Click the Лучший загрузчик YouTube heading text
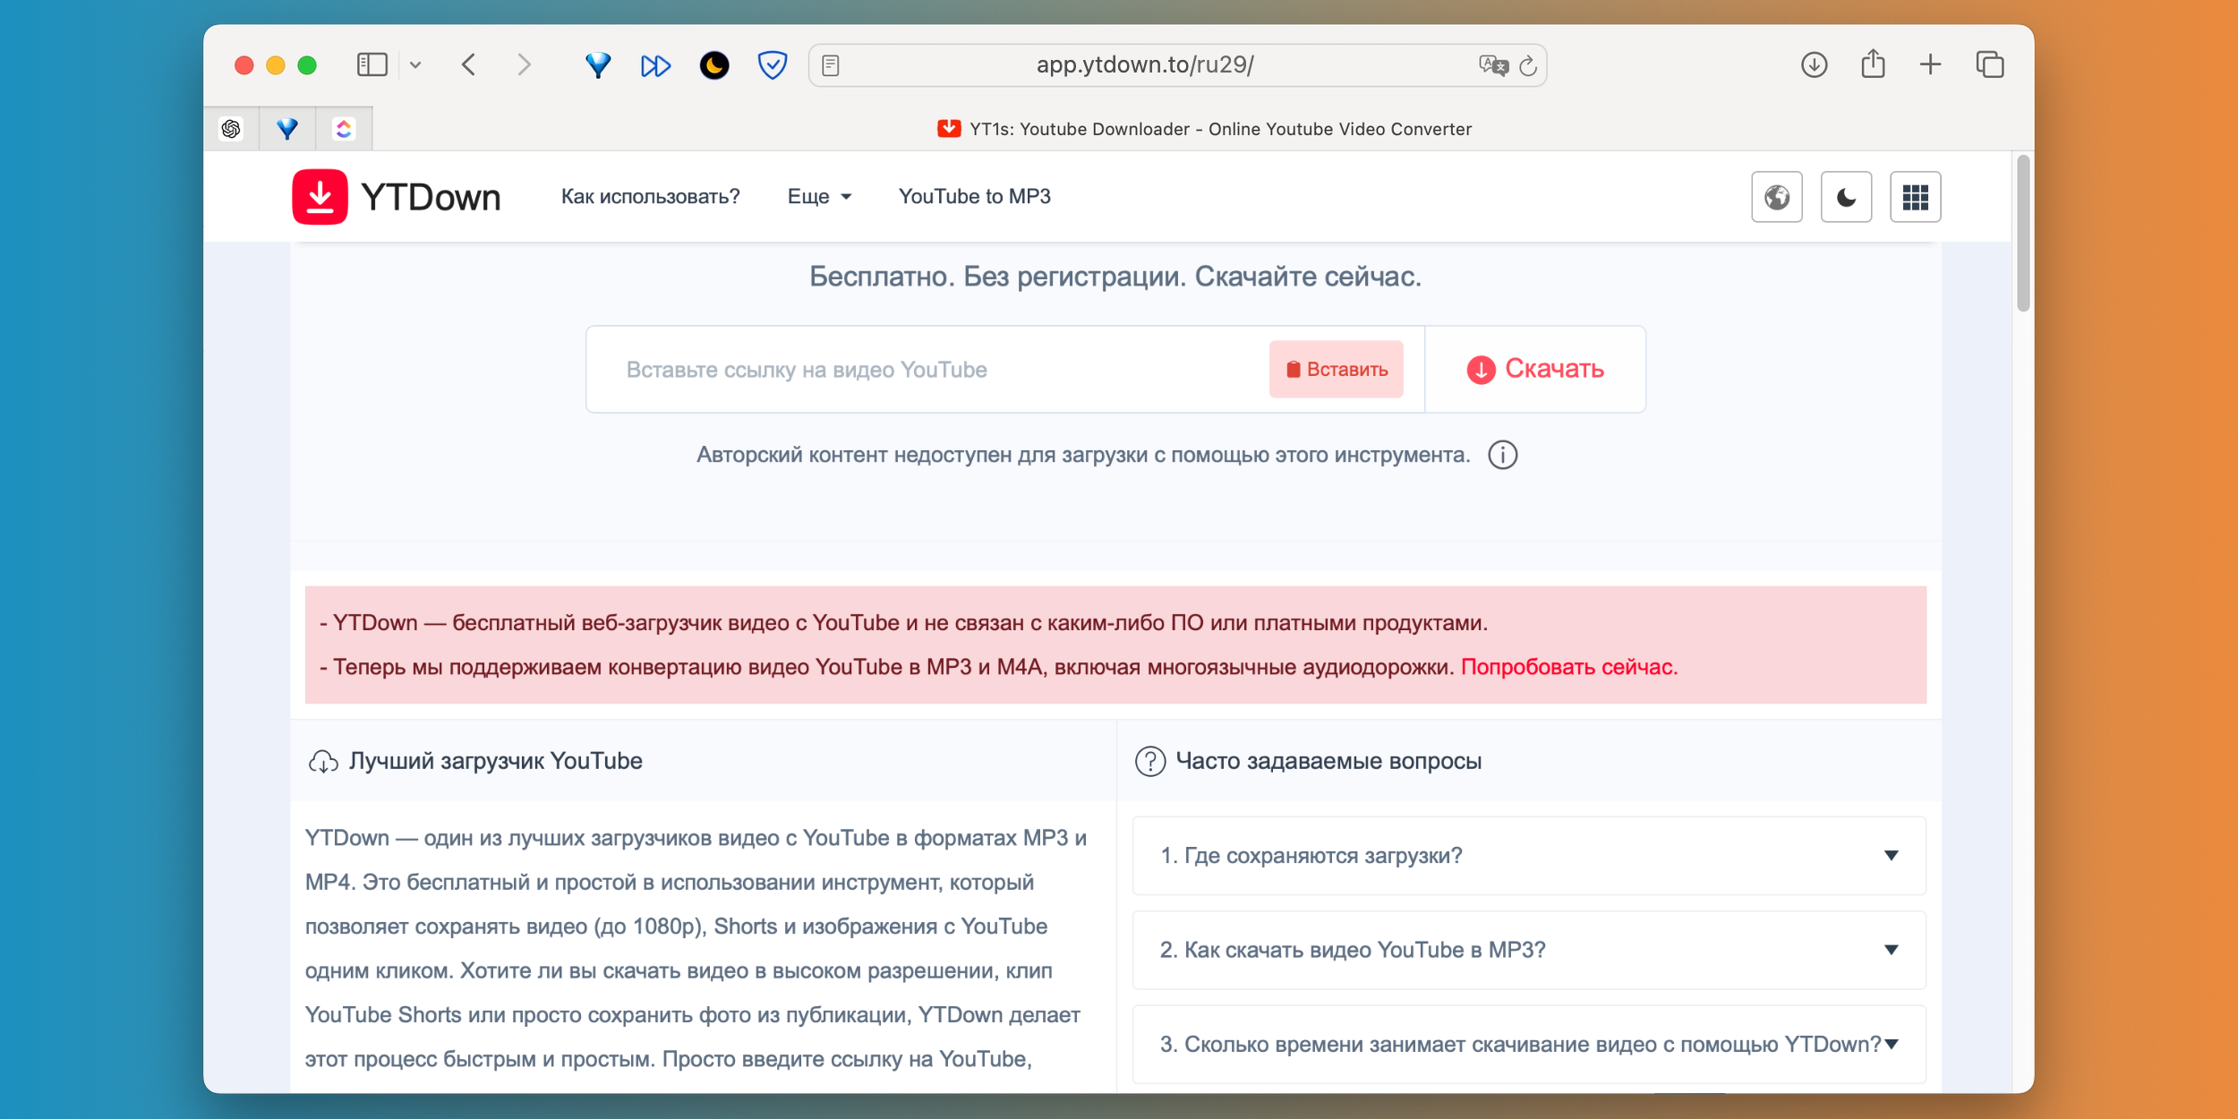Screen dimensions: 2238x1119 [x=495, y=761]
